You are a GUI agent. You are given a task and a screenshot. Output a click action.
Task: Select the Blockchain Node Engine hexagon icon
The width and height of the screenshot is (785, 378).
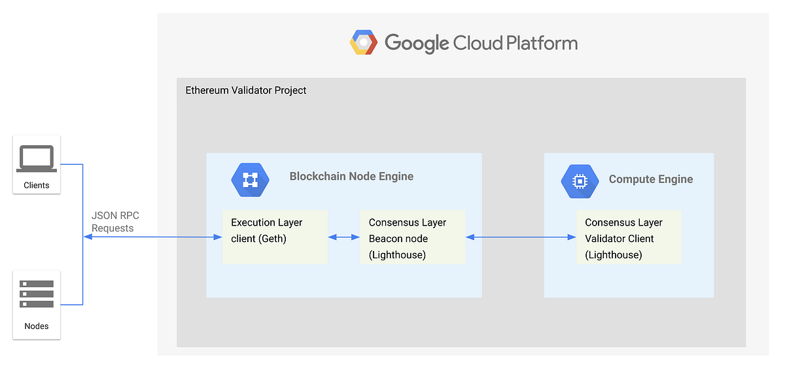click(x=250, y=180)
